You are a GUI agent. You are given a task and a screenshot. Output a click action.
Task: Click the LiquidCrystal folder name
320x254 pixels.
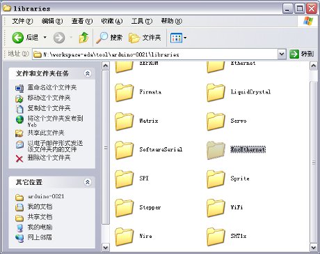point(250,92)
